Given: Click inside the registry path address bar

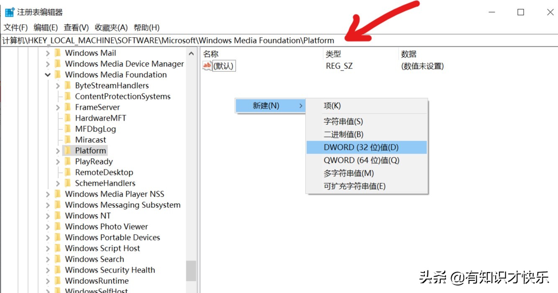Looking at the screenshot, I should point(167,40).
